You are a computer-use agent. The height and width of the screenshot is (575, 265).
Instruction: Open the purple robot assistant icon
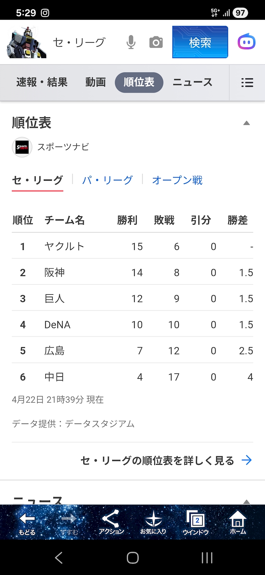tap(246, 42)
